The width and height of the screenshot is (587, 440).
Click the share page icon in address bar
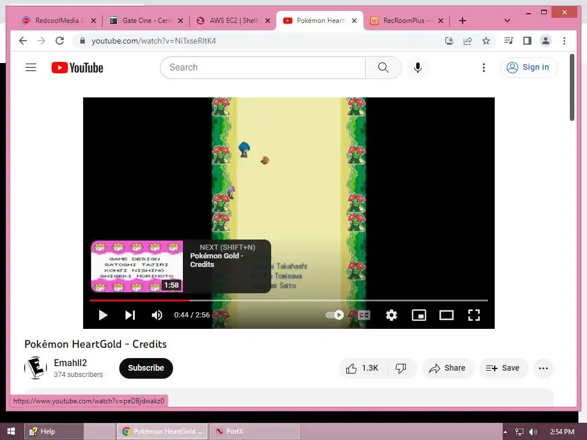coord(468,41)
